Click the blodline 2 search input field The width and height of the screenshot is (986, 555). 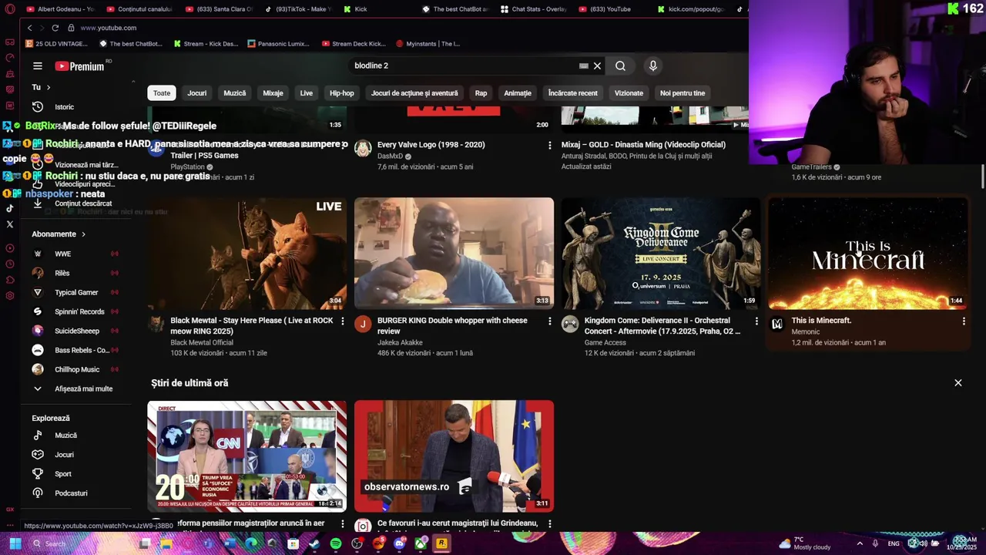pos(462,66)
